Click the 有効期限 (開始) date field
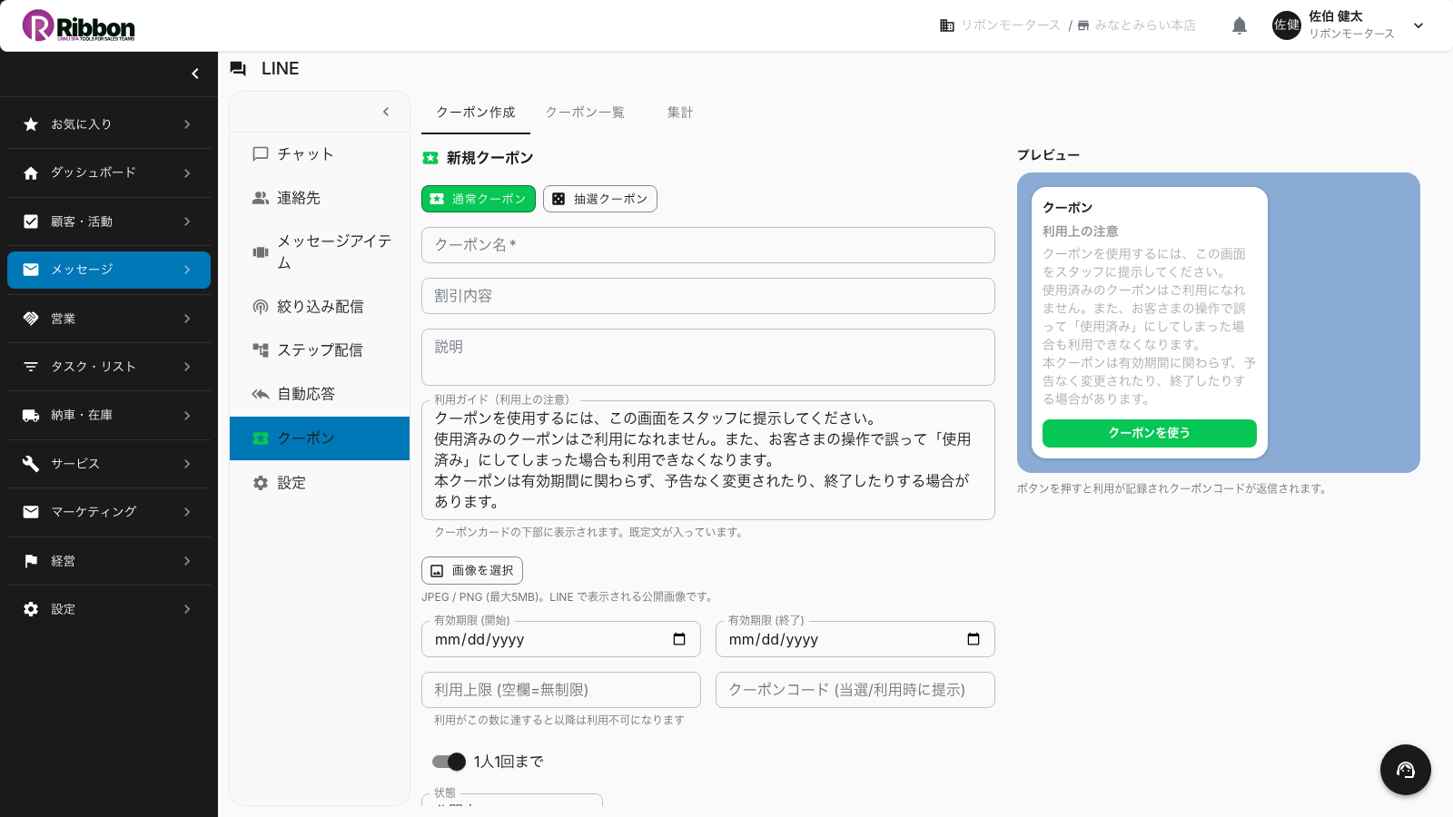 [x=561, y=639]
